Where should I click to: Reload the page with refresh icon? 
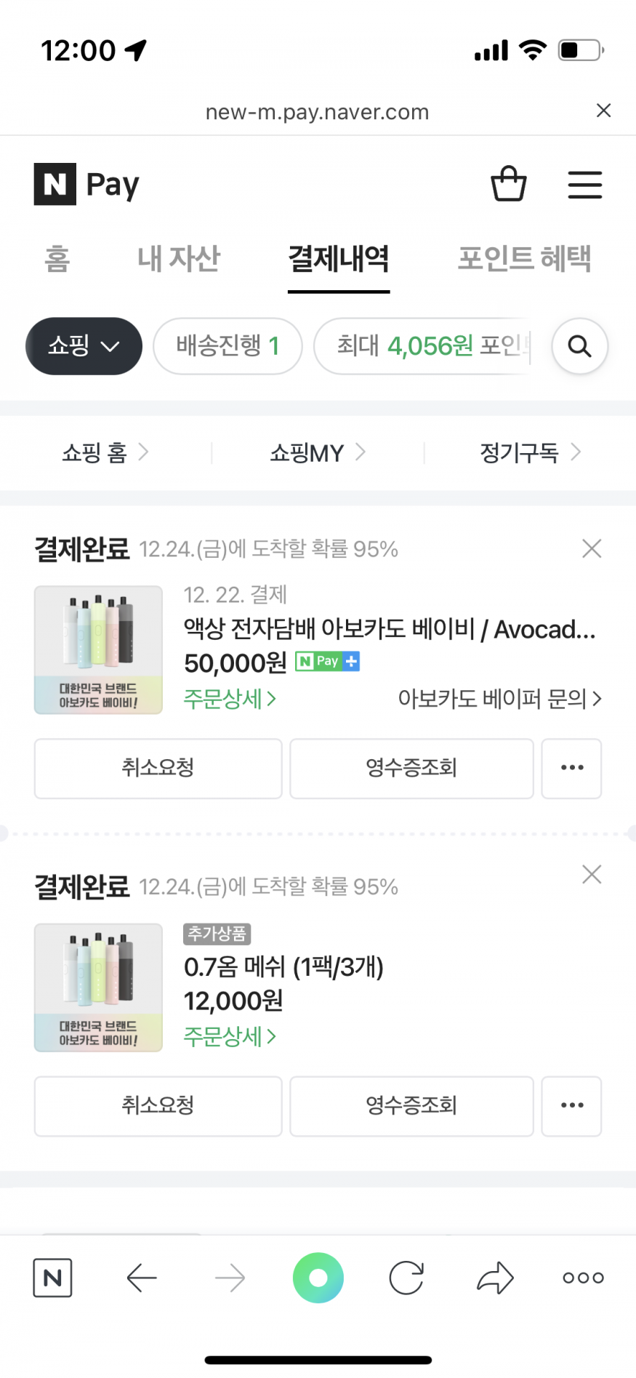tap(406, 1278)
